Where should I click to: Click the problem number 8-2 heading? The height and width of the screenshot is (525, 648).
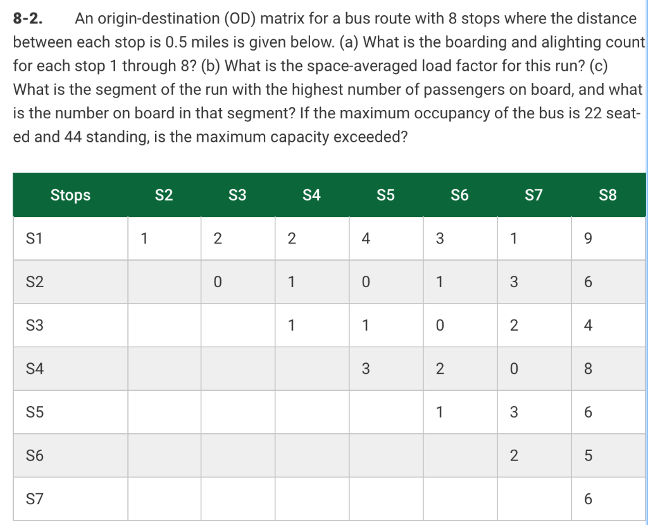click(x=28, y=18)
